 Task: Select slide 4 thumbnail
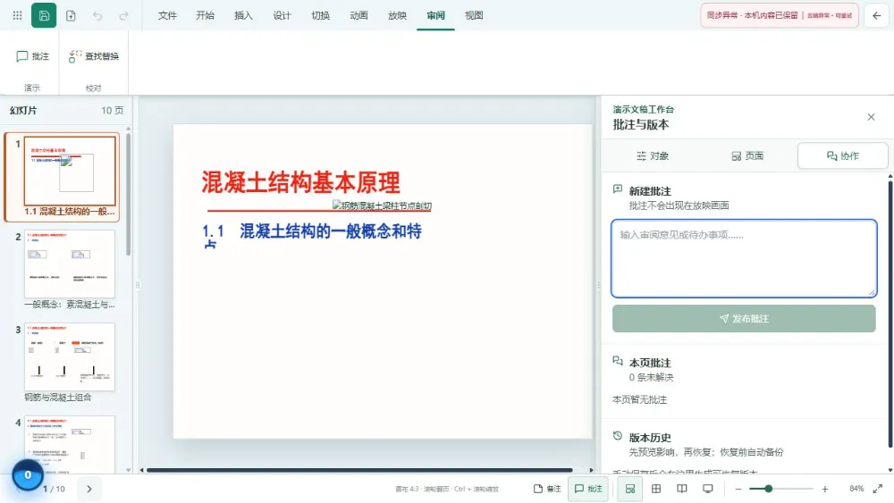pos(70,444)
